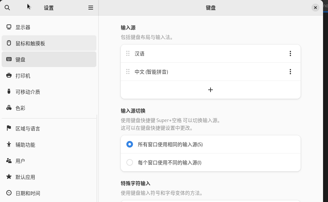The height and width of the screenshot is (202, 328).
Task: Click drag handle of 汉语 row
Action: click(x=128, y=53)
